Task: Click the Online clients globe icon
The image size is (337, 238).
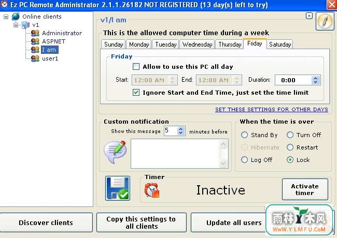Action: click(16, 17)
